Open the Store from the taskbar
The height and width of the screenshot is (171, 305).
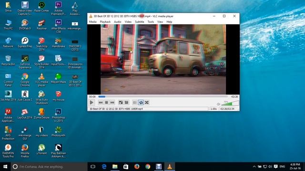126,167
